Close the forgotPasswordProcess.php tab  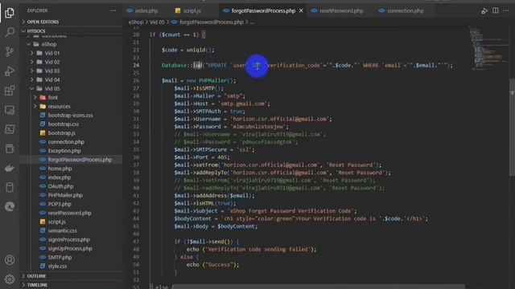(301, 10)
